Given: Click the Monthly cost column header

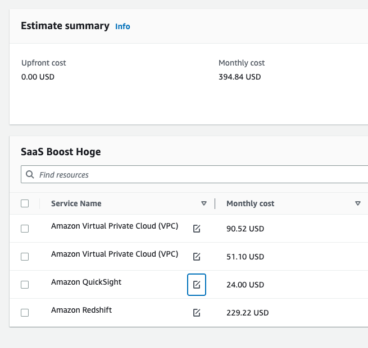Looking at the screenshot, I should (250, 203).
